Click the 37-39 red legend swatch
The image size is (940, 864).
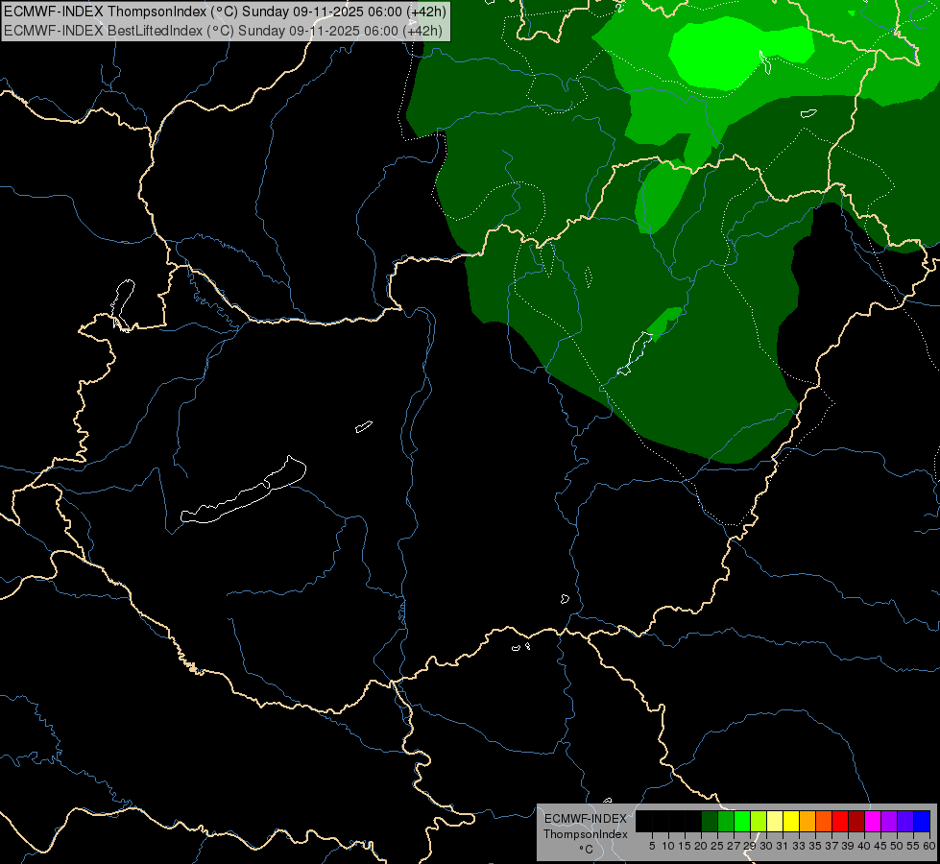coord(840,821)
